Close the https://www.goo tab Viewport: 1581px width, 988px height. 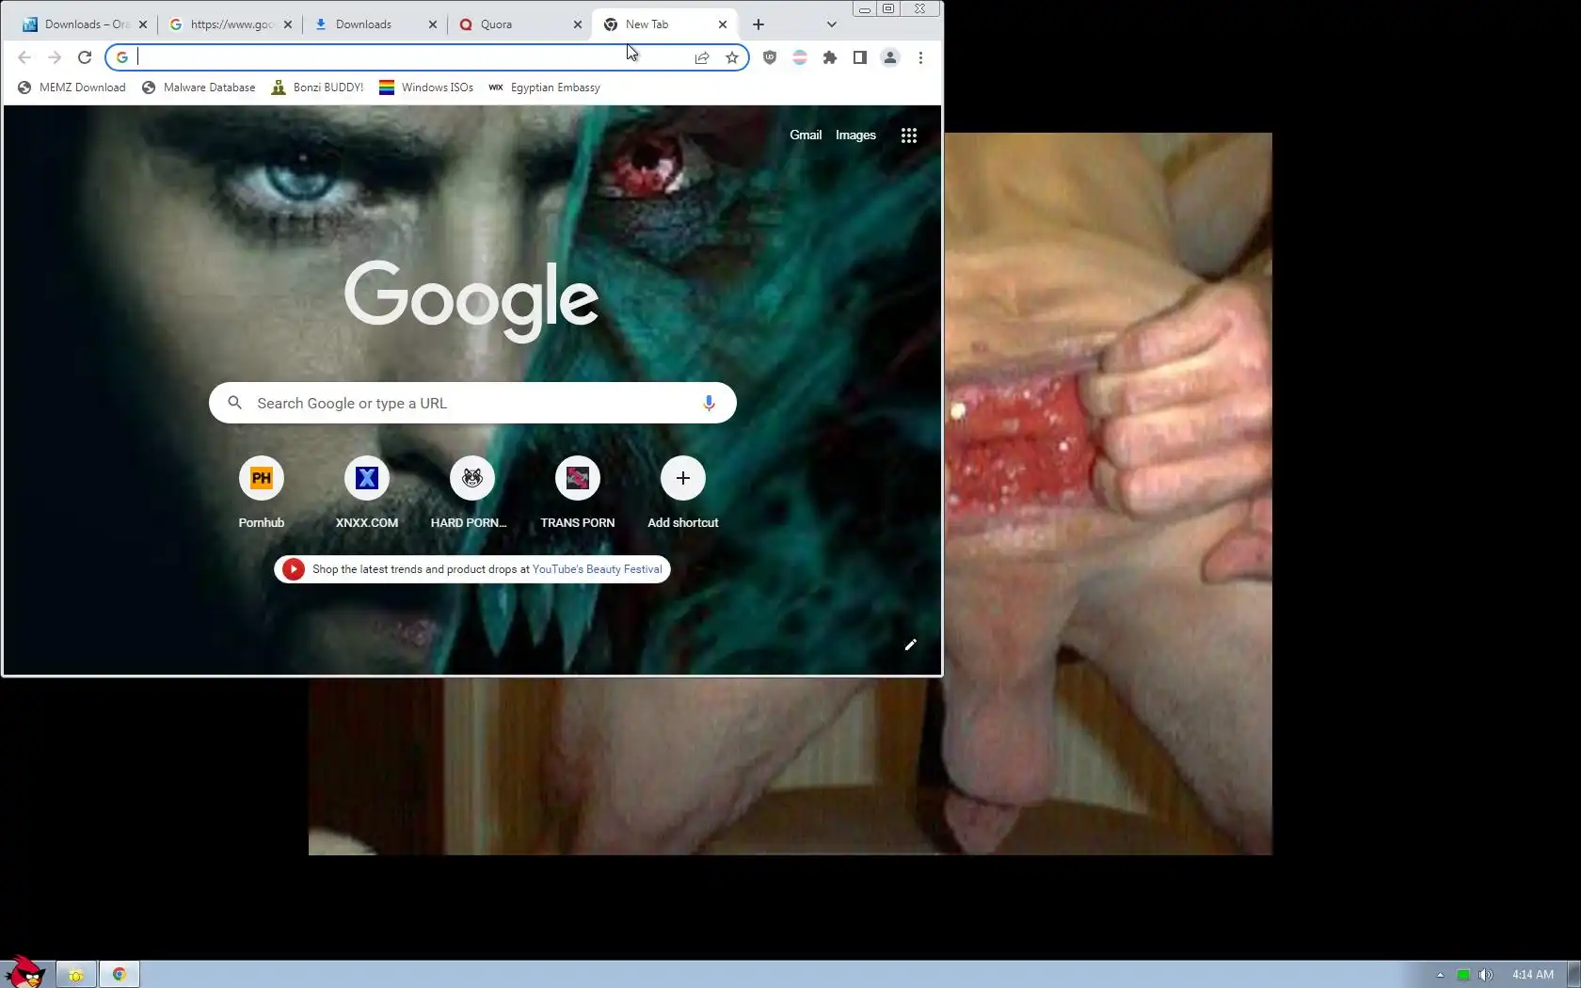coord(288,24)
